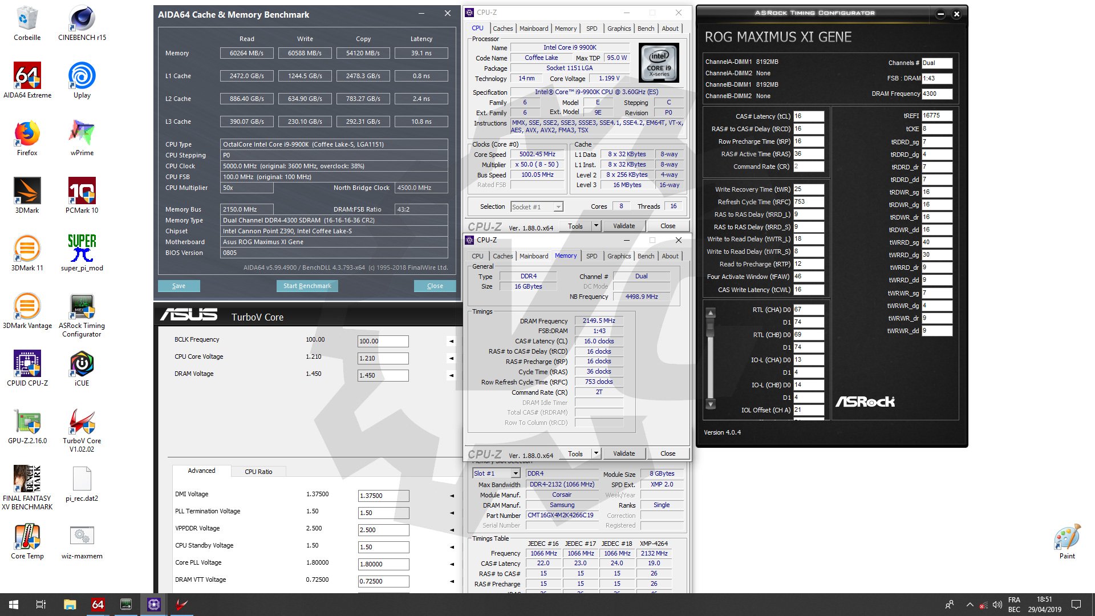Show hidden system tray icons
This screenshot has width=1095, height=616.
[970, 605]
